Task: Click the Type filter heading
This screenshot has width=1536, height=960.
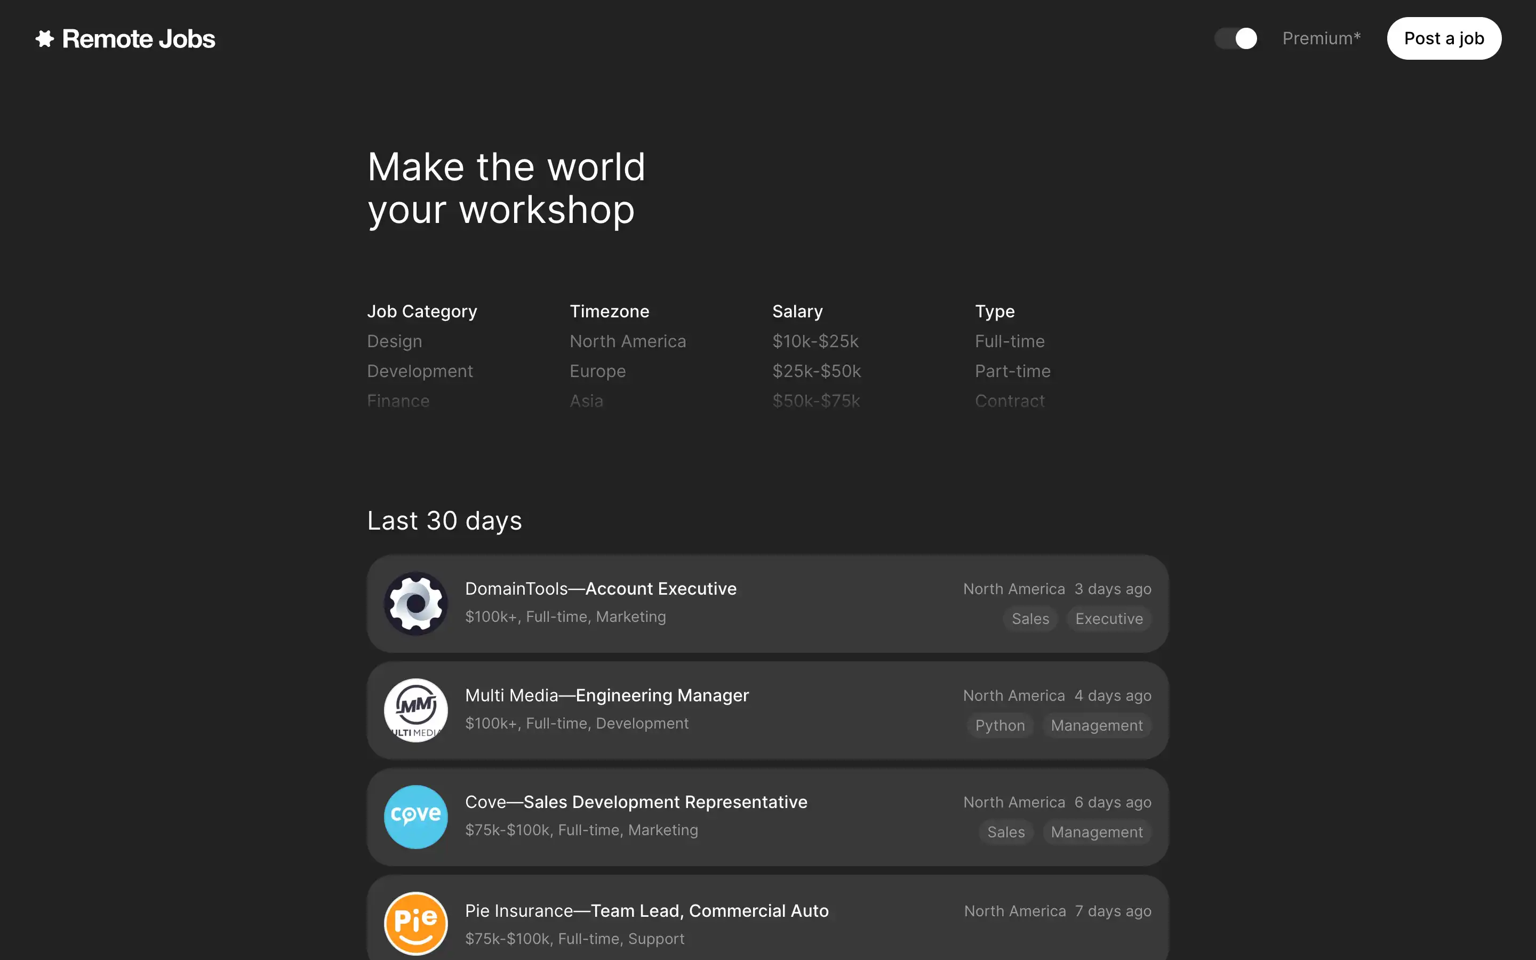Action: click(x=995, y=312)
